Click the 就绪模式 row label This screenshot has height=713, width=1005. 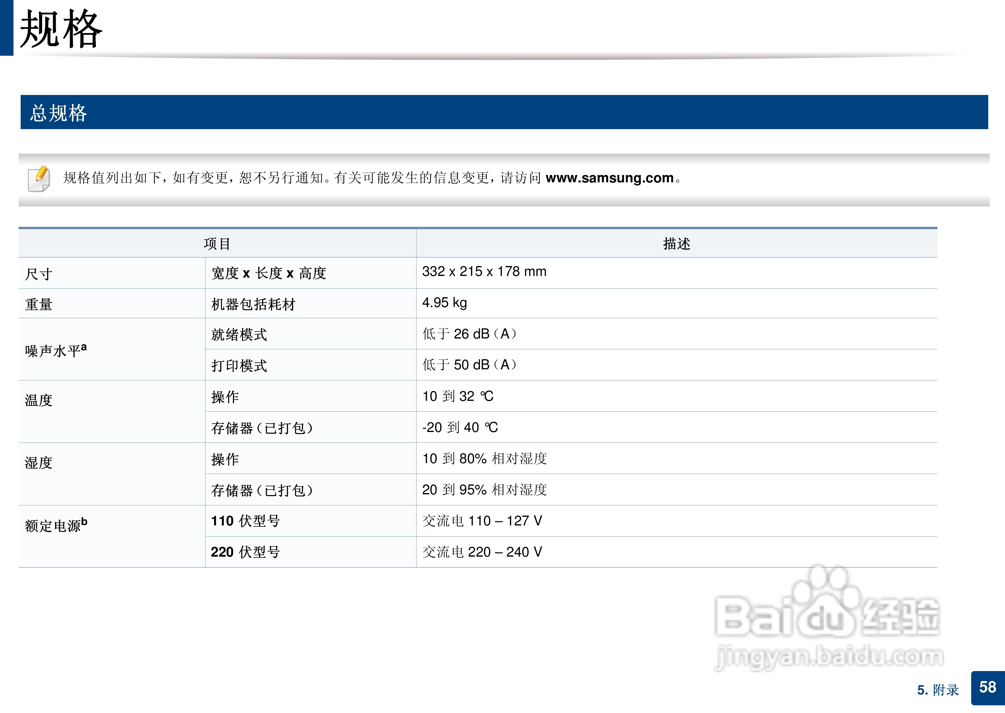[x=239, y=335]
